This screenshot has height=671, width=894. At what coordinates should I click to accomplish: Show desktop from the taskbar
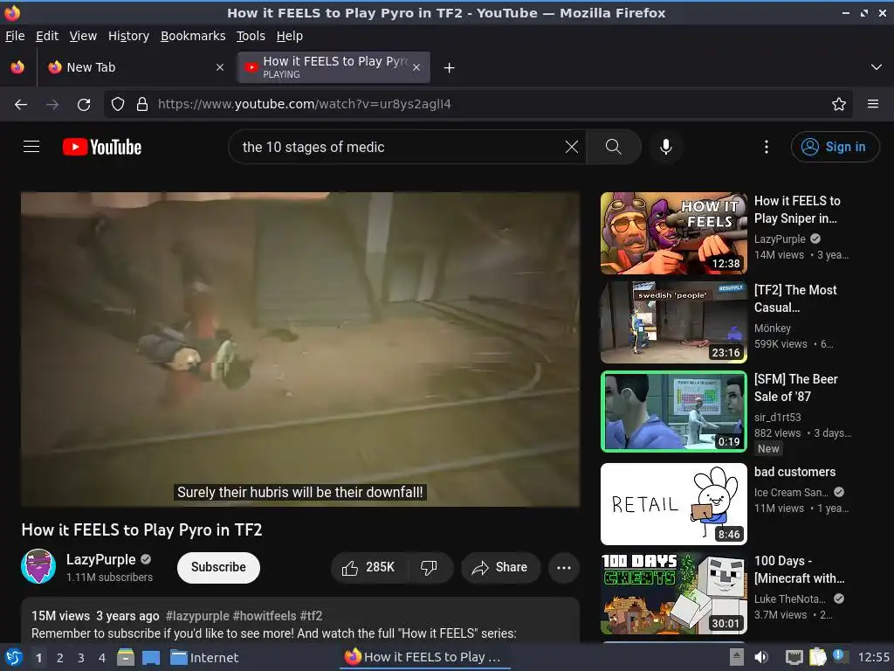(x=151, y=657)
